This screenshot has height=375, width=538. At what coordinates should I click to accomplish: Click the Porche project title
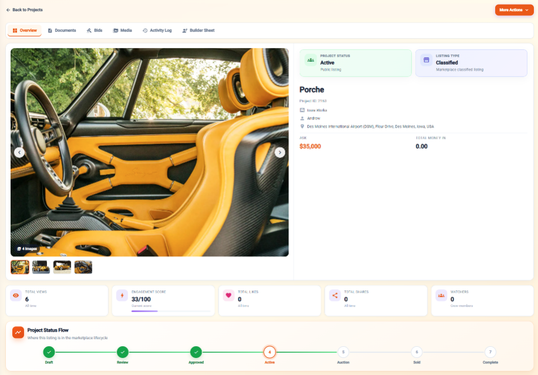(x=311, y=89)
